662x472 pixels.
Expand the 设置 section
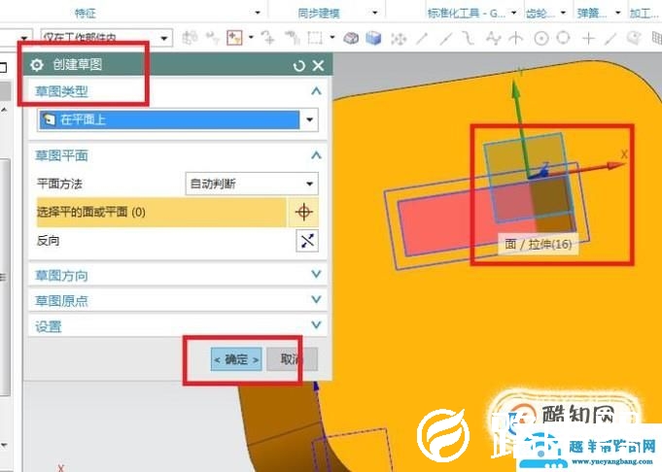tap(316, 325)
